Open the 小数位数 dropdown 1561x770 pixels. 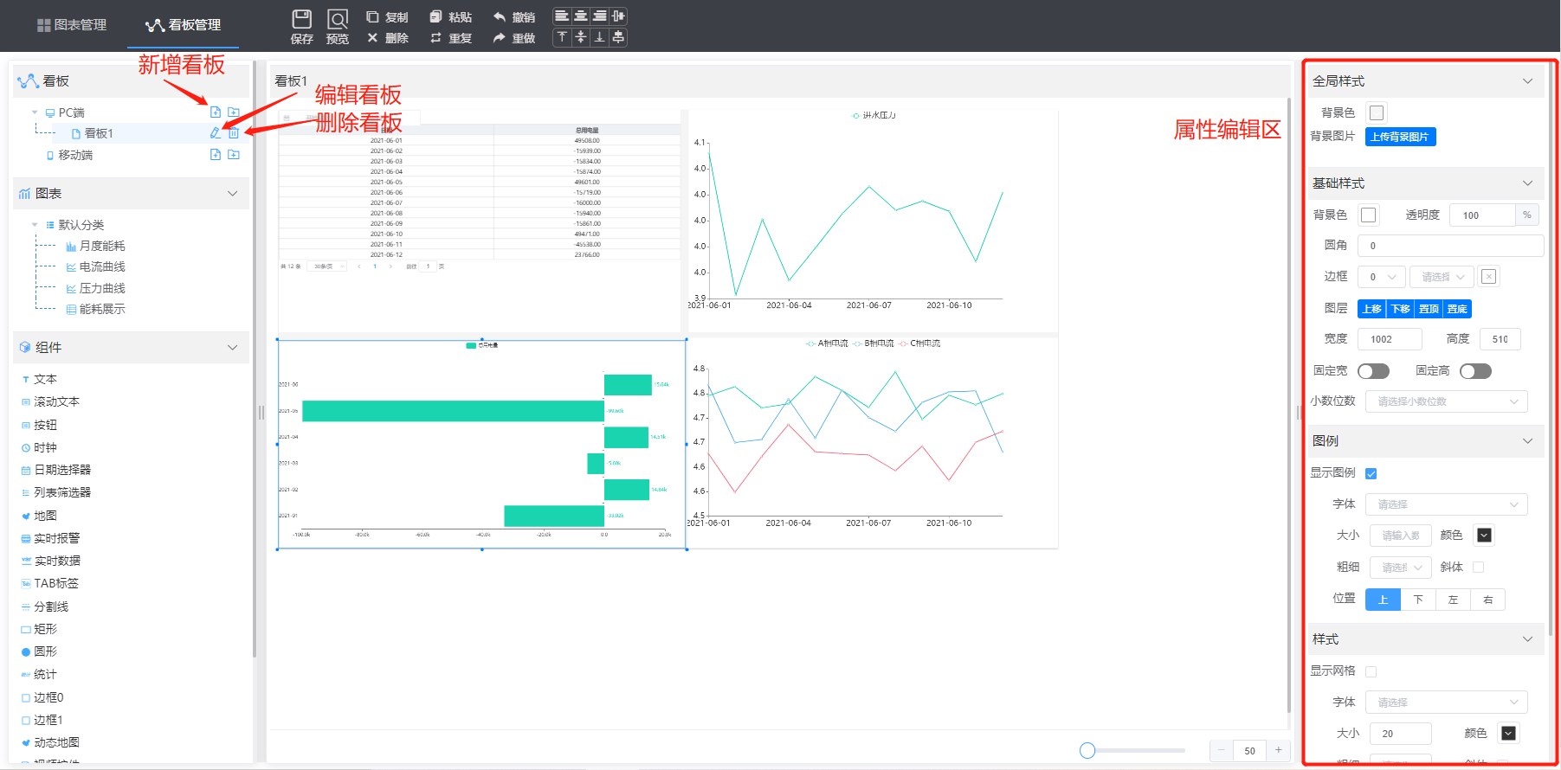click(x=1447, y=401)
